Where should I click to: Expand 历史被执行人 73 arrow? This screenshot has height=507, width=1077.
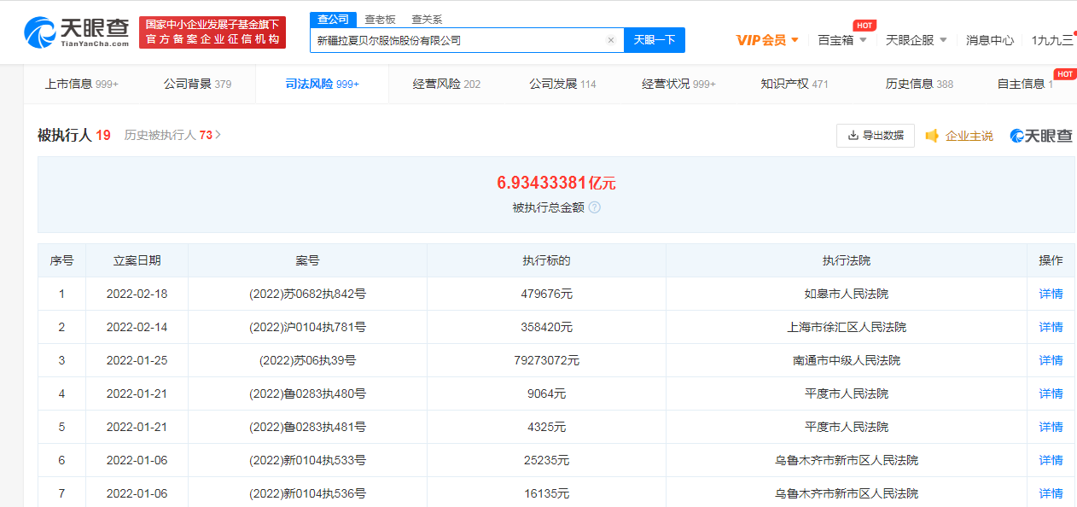pyautogui.click(x=218, y=135)
